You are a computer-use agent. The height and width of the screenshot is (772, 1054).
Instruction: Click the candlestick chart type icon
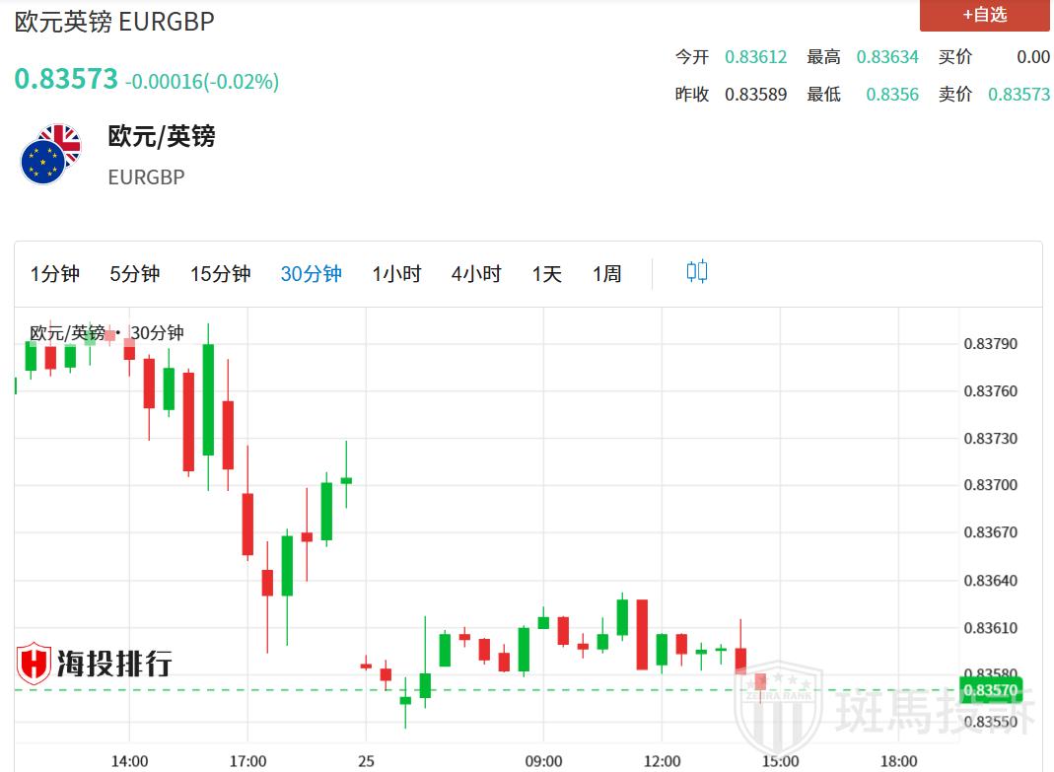(x=697, y=272)
